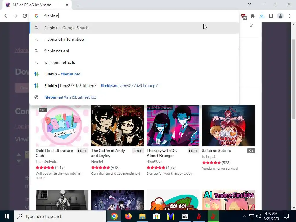
Task: Show hidden system tray icons
Action: coord(245,216)
